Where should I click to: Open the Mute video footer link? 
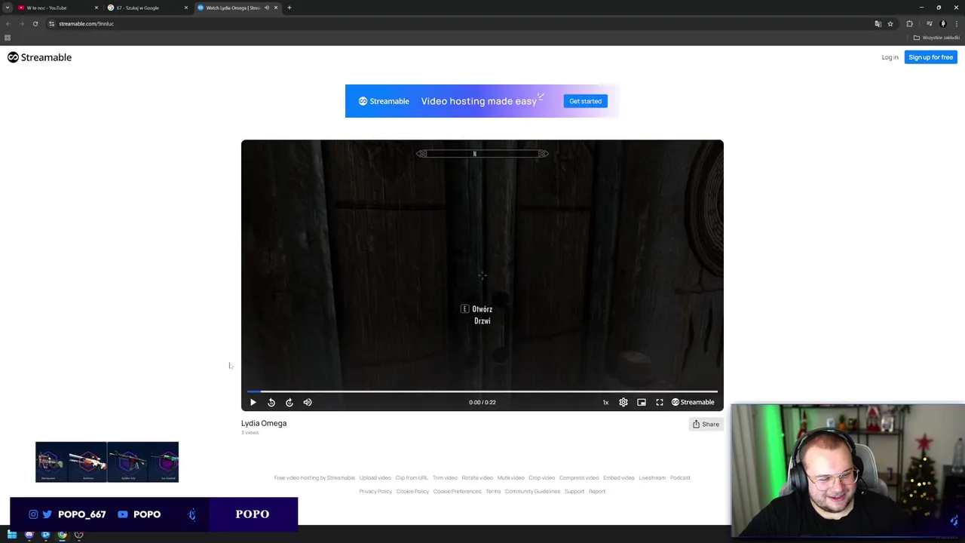pos(510,477)
